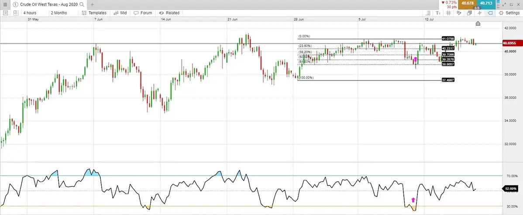Click the blue buy price 40.713
The width and height of the screenshot is (523, 215).
485,3
